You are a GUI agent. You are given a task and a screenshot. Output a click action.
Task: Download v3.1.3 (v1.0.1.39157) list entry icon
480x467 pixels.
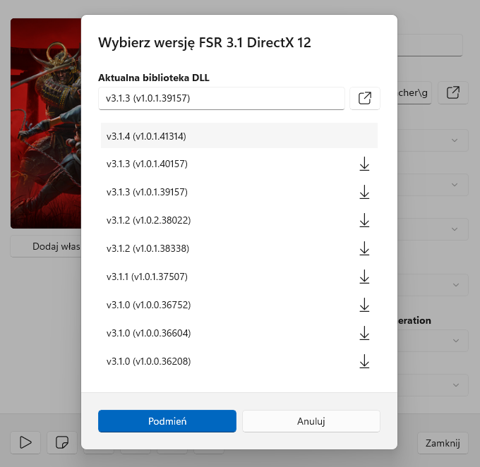364,192
